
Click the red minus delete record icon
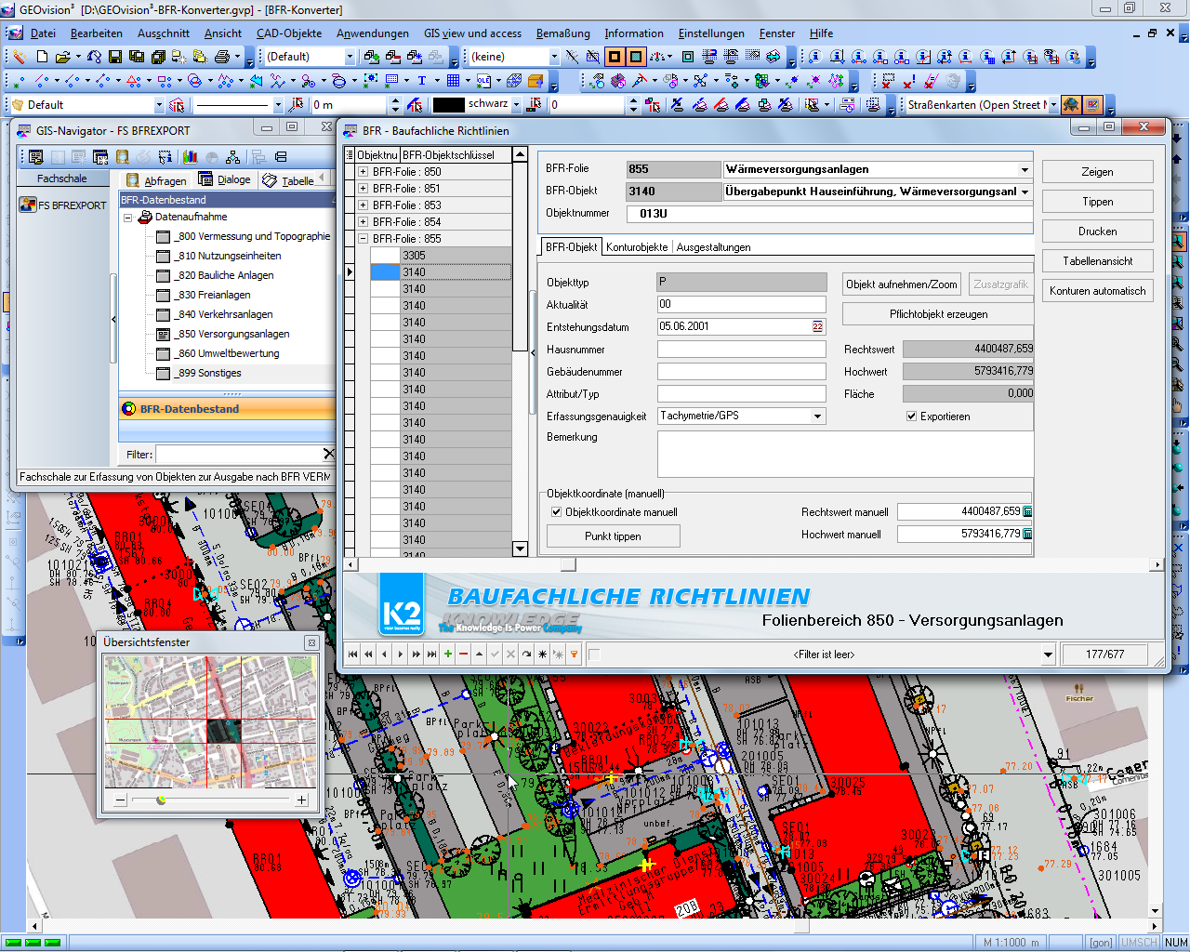click(464, 654)
